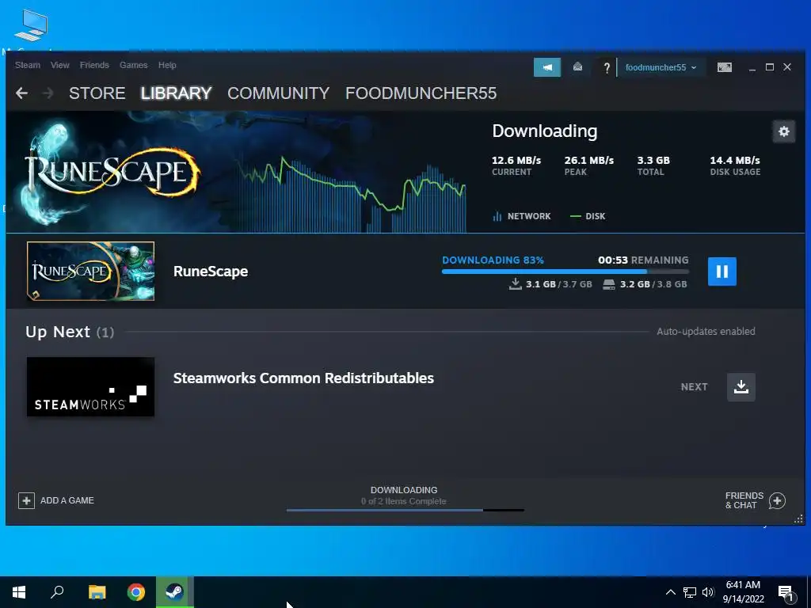
Task: Switch to Big Picture mode icon
Action: click(725, 67)
